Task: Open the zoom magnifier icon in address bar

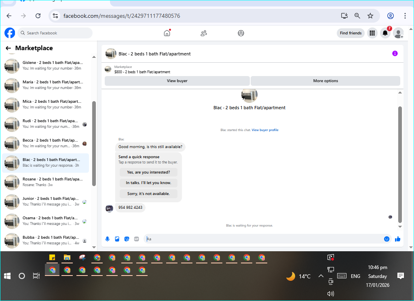Action: pos(357,16)
